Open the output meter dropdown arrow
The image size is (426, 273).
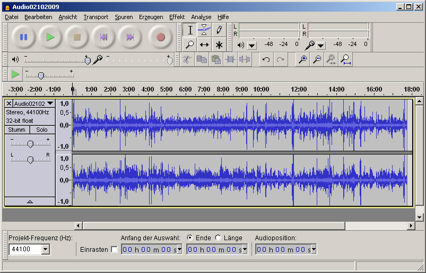[x=252, y=46]
